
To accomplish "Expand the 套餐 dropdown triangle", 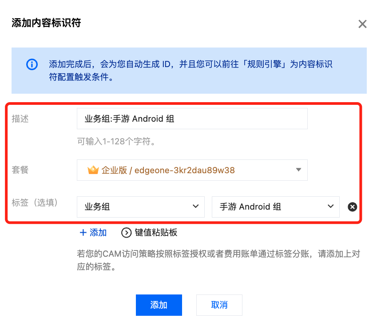I will 299,170.
